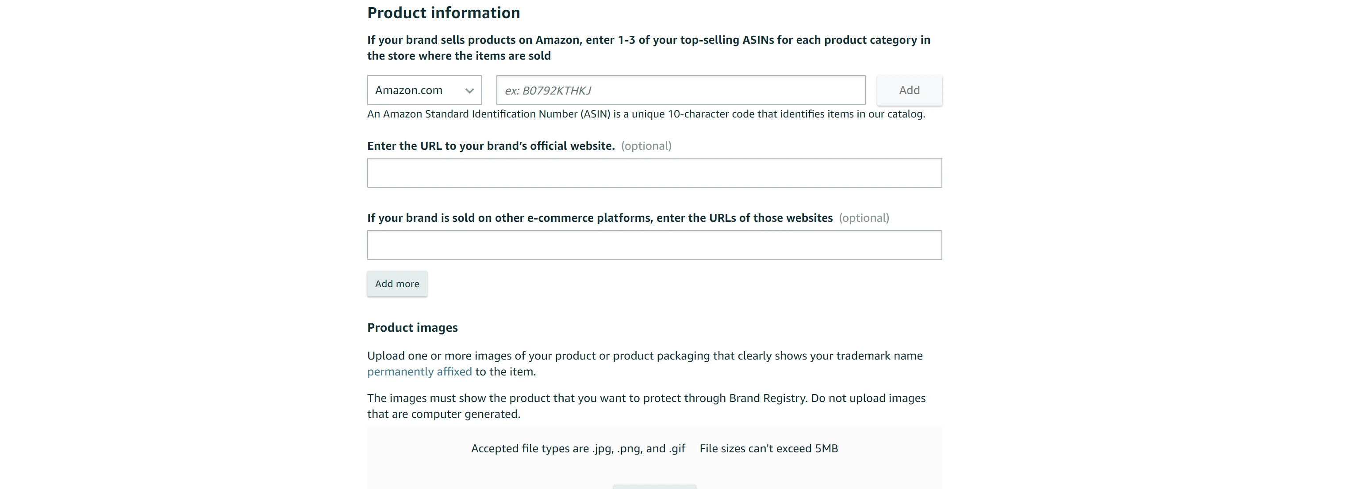Viewport: 1352px width, 489px height.
Task: Click the Add more button
Action: tap(397, 284)
